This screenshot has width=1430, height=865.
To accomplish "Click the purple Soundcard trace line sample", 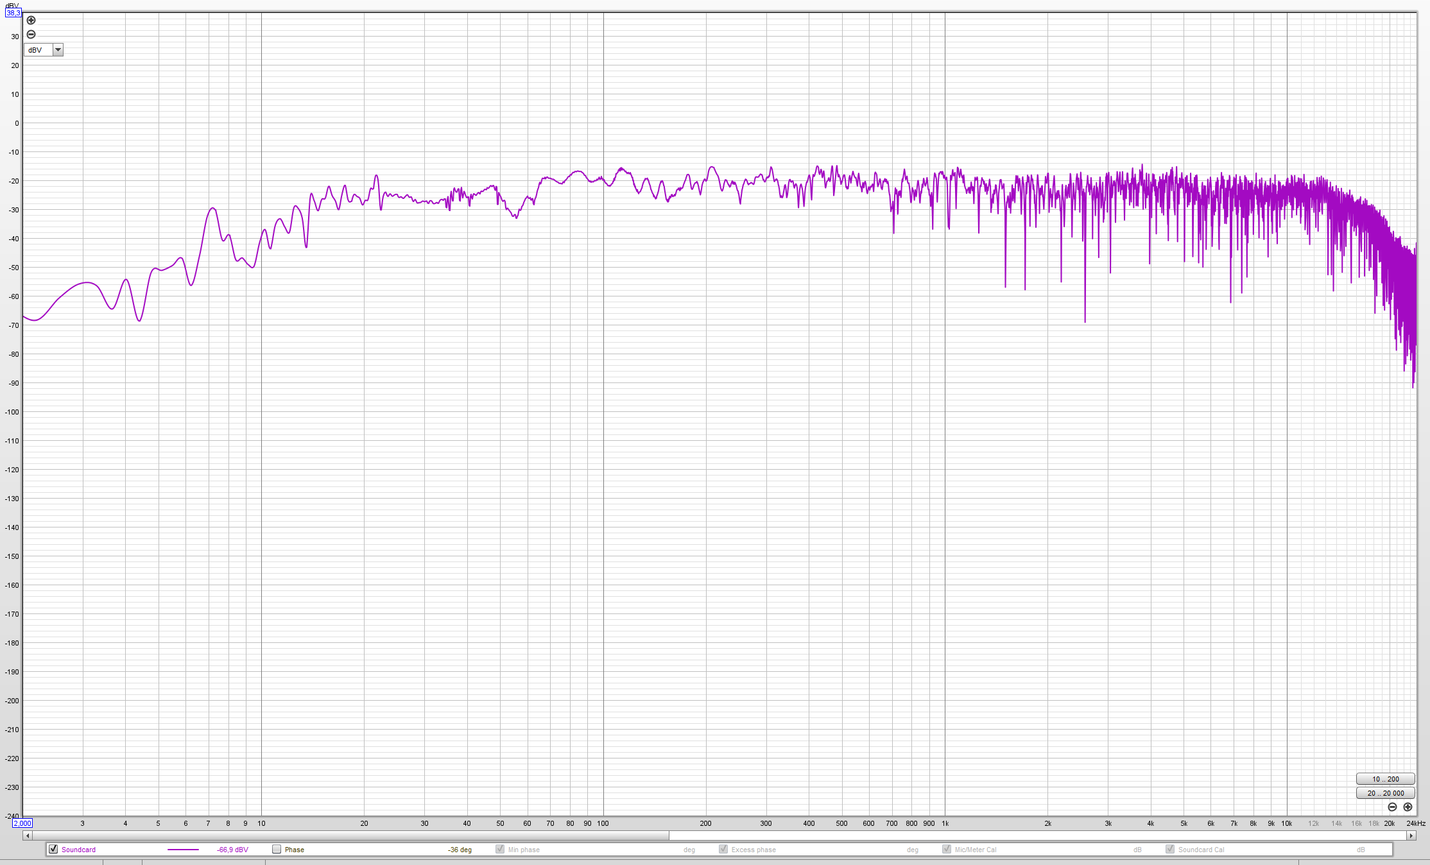I will coord(183,850).
